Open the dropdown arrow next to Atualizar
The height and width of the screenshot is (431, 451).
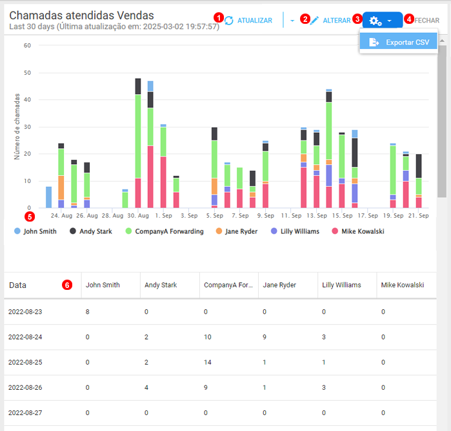click(x=292, y=21)
